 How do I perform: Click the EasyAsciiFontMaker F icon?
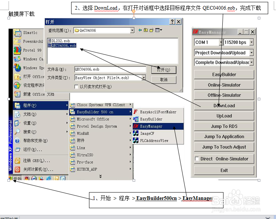[x=136, y=112]
